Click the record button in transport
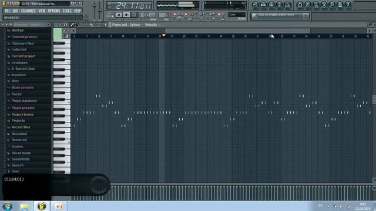 point(134,15)
